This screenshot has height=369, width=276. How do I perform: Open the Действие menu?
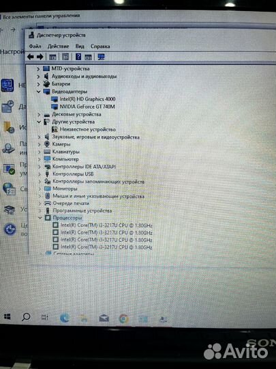click(58, 46)
